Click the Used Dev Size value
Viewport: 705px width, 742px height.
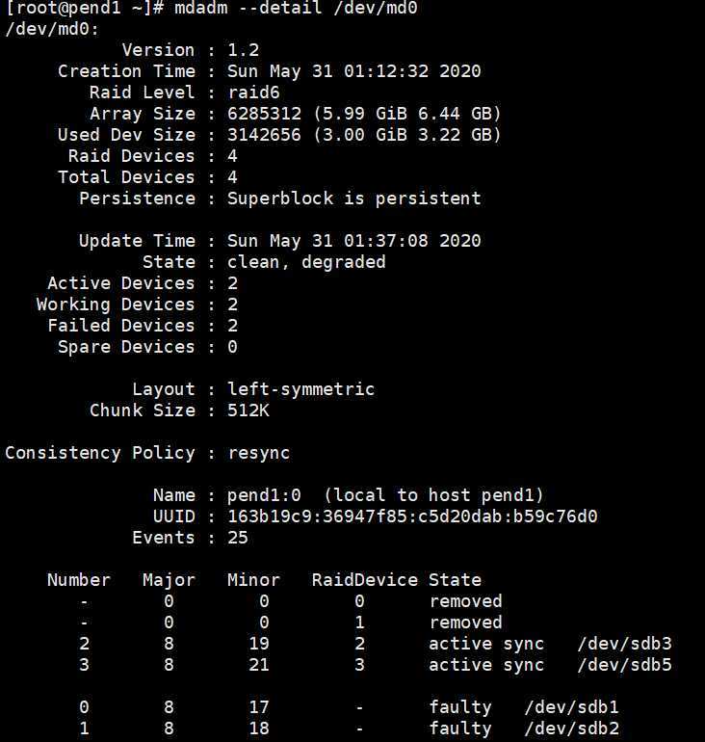click(x=364, y=135)
